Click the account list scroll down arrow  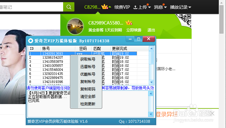coord(151,82)
